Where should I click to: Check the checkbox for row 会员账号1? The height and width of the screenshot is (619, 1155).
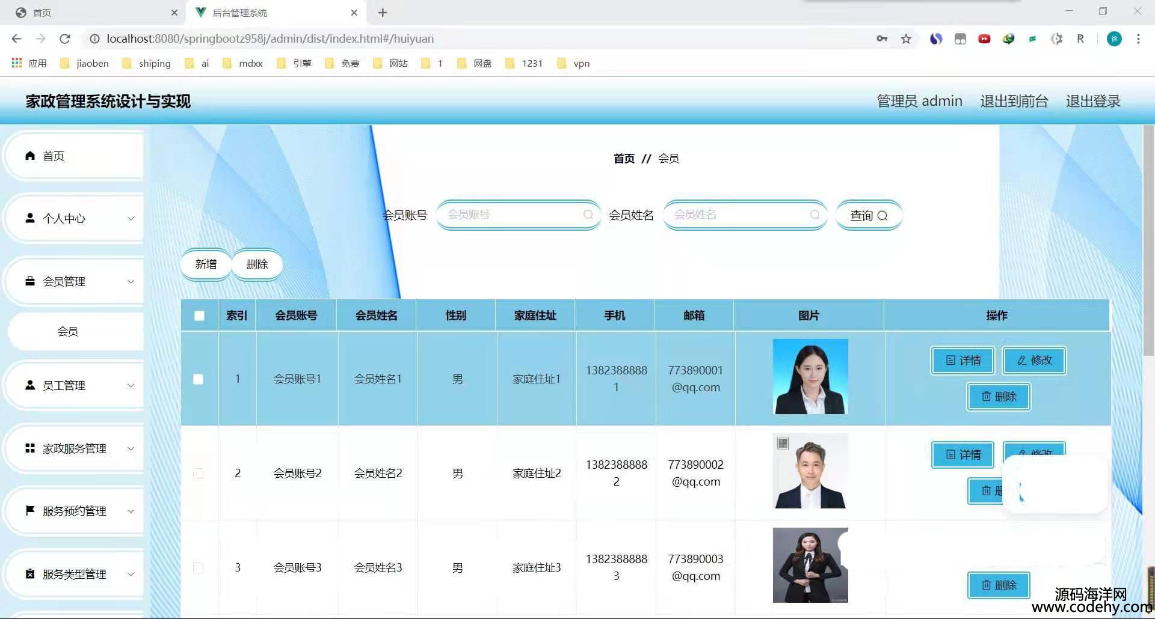point(199,379)
